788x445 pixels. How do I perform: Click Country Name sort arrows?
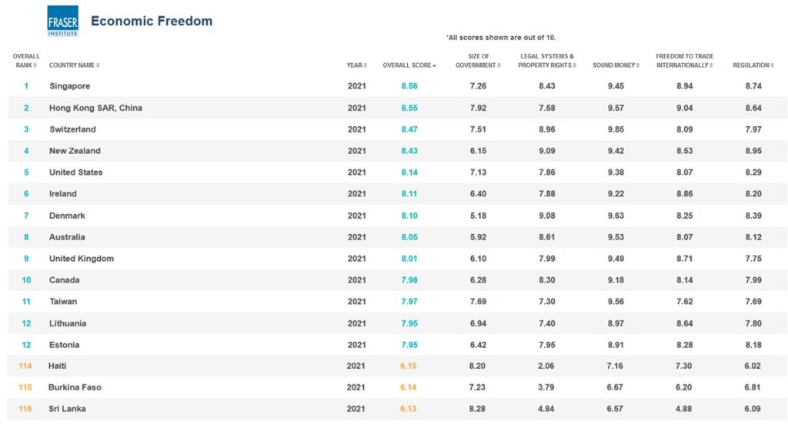coord(98,65)
